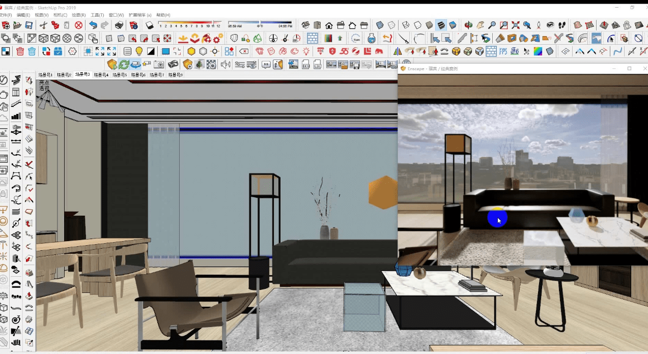Click the FPS toolbar icon

pyautogui.click(x=503, y=51)
